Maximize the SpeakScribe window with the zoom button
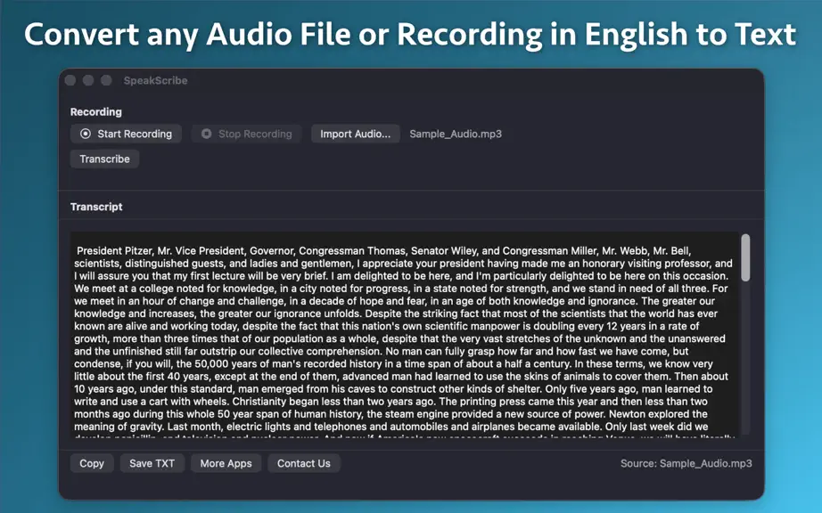The width and height of the screenshot is (822, 513). [x=106, y=80]
